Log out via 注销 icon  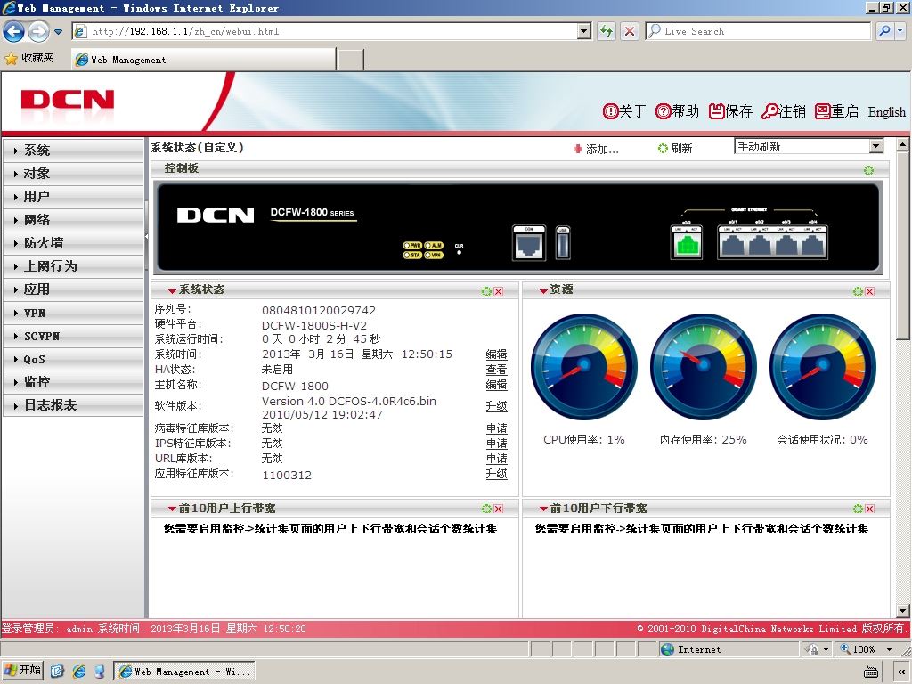[x=784, y=111]
